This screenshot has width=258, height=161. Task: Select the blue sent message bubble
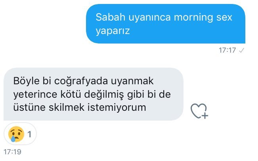(166, 24)
